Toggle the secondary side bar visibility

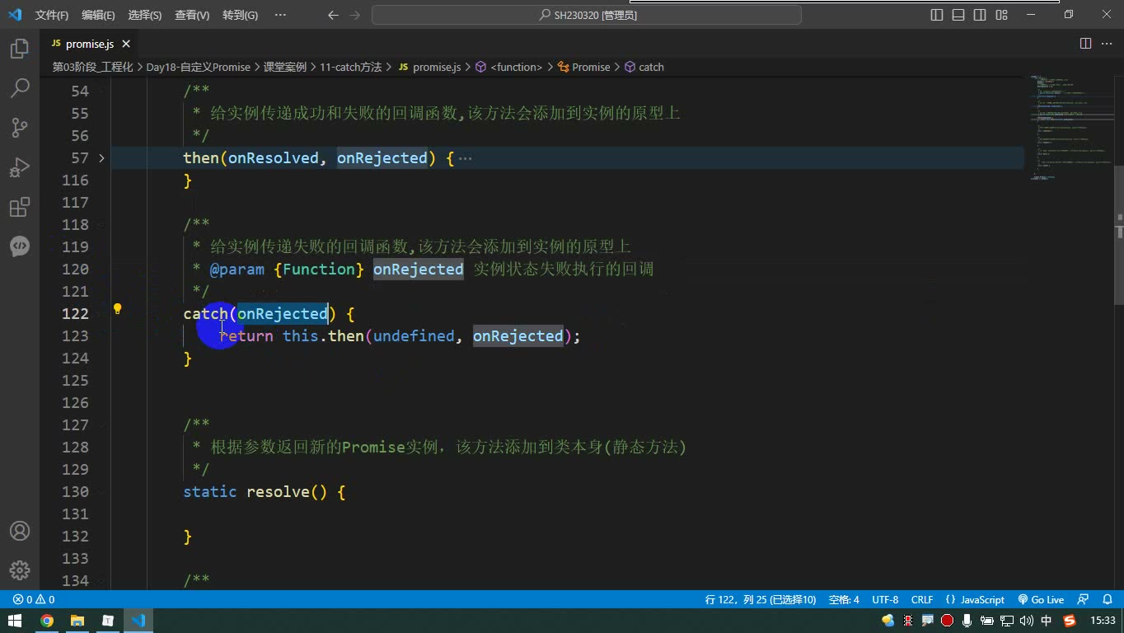coord(980,15)
